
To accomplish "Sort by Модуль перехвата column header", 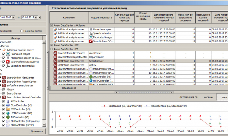I will point(102,17).
